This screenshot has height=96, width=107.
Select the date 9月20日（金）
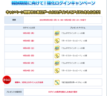tap(28, 41)
